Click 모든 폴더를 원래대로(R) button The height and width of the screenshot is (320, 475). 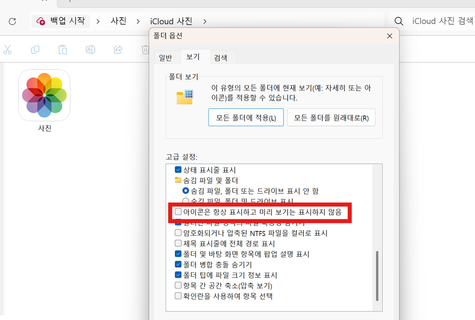[x=331, y=117]
